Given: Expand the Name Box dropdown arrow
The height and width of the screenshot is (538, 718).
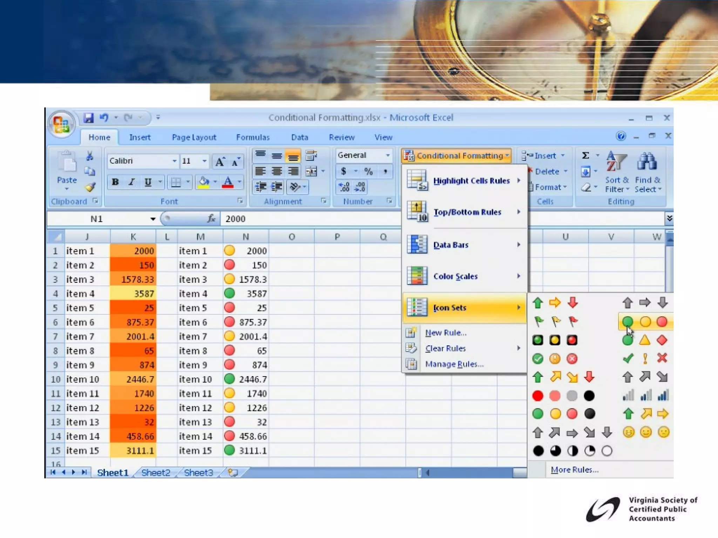Looking at the screenshot, I should [153, 219].
